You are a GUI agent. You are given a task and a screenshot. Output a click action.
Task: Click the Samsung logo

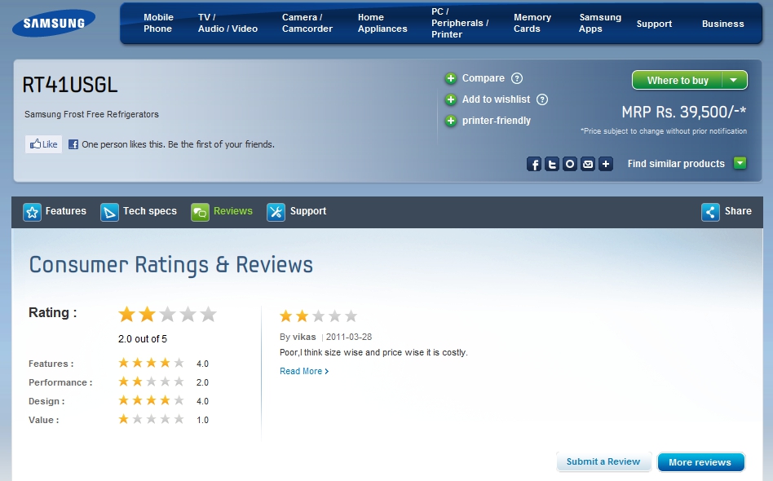54,23
